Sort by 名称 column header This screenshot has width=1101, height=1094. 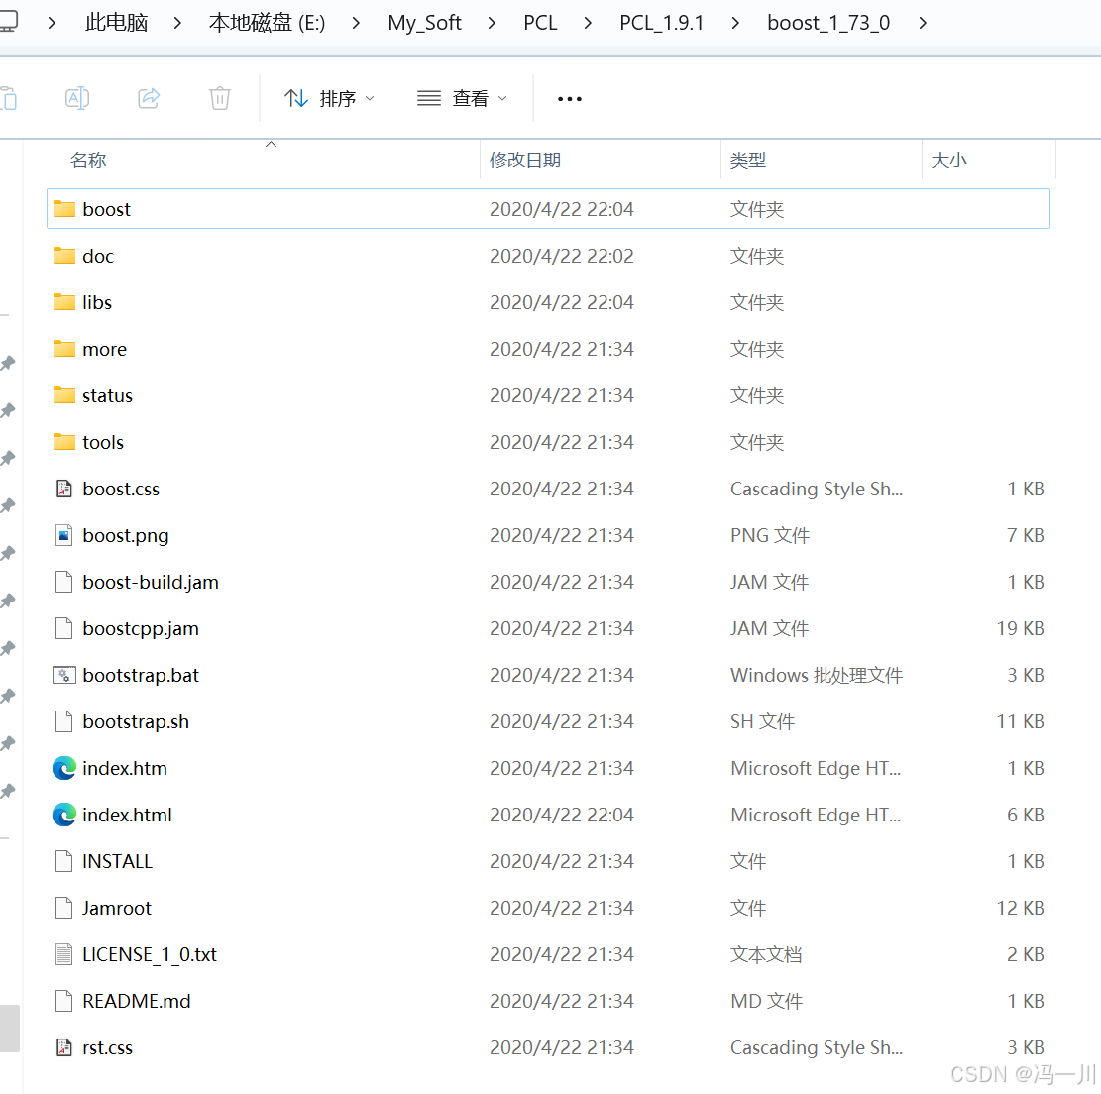click(x=88, y=161)
